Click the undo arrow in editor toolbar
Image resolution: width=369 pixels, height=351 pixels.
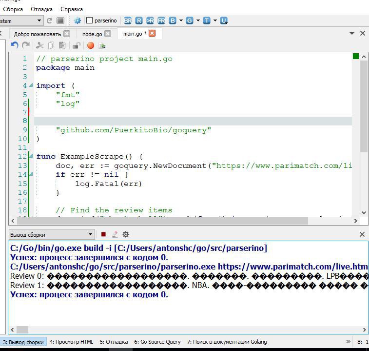point(14,45)
